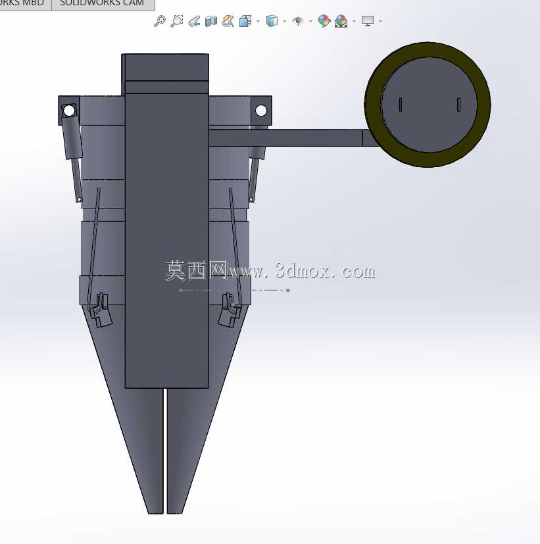This screenshot has height=544, width=540.
Task: Open the Edit Appearance tool
Action: 324,21
